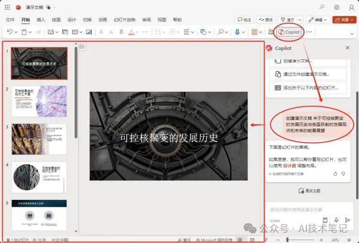Screen dimensions: 359x243
Task: Switch to the 动画 tab
Action: point(102,20)
